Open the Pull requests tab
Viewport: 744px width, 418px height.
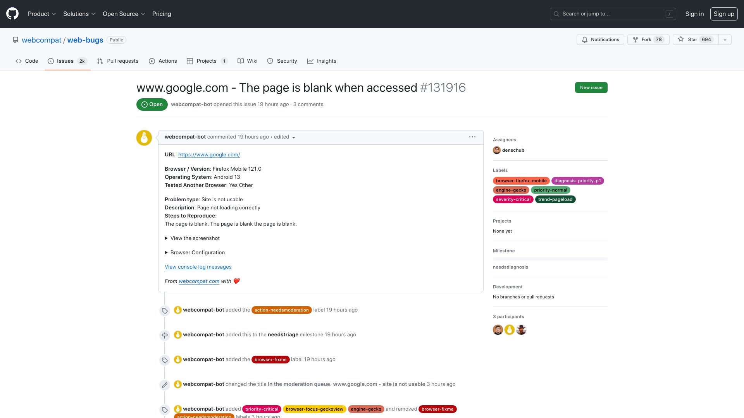pos(118,61)
